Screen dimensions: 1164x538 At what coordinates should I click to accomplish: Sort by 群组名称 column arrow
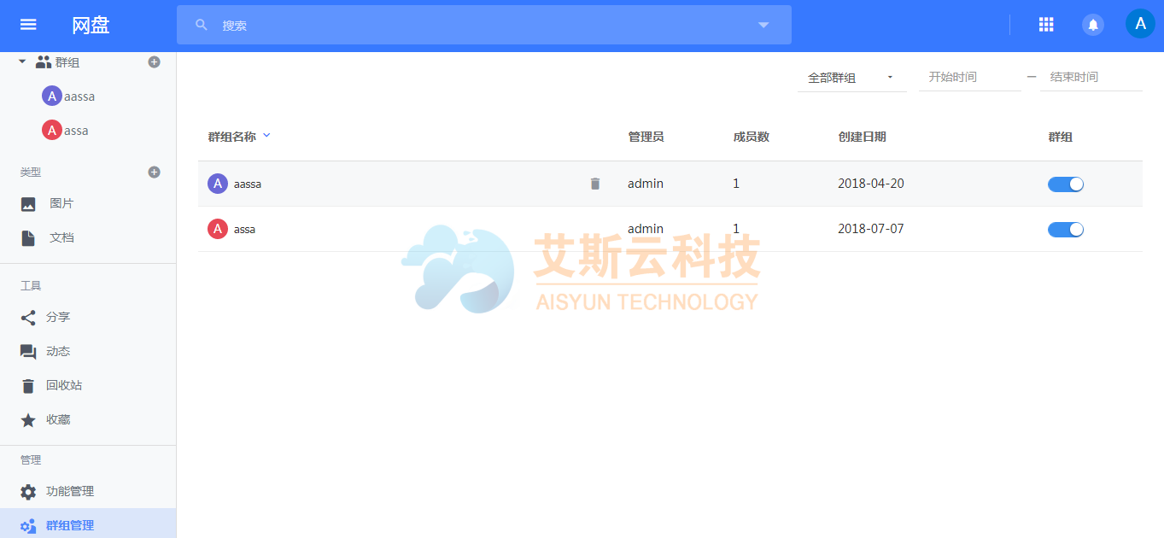[x=266, y=136]
